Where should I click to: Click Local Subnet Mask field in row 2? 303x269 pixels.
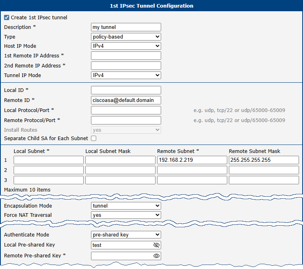[x=120, y=170]
